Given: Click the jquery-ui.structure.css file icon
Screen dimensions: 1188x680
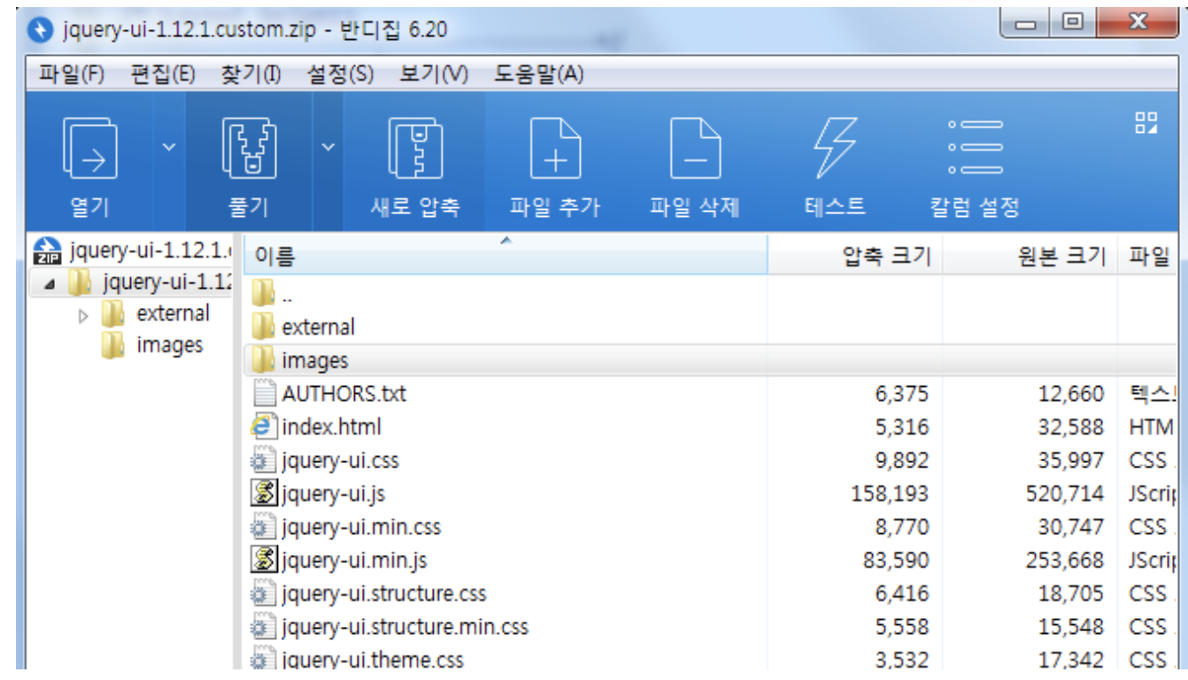Looking at the screenshot, I should tap(264, 593).
